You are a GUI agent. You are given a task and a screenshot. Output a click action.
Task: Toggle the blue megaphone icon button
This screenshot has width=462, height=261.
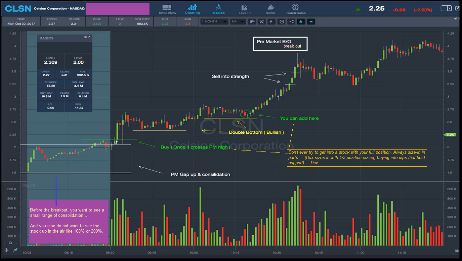click(x=311, y=22)
